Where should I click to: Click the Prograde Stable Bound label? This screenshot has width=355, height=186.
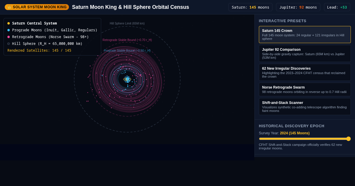coord(127,51)
